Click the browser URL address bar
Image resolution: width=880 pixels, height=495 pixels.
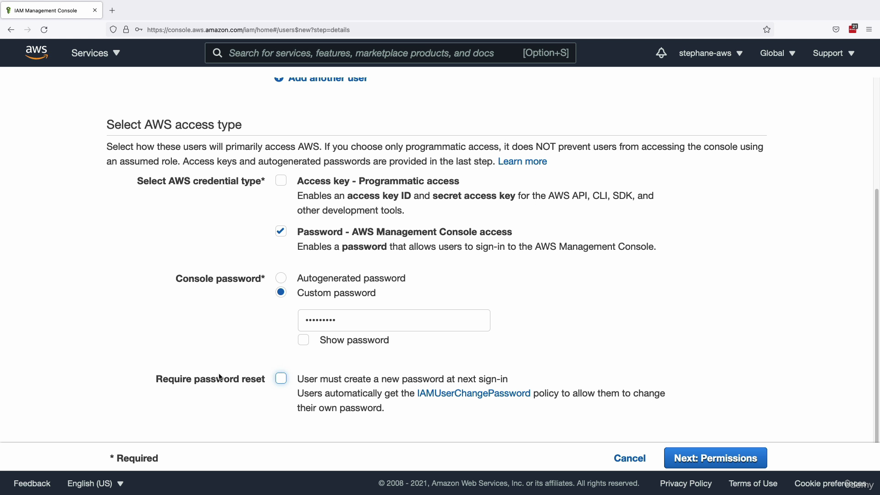440,30
